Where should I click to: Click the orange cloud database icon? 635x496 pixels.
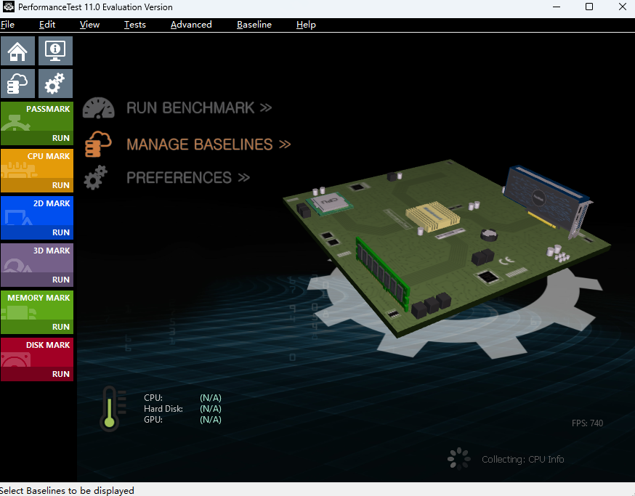click(98, 144)
